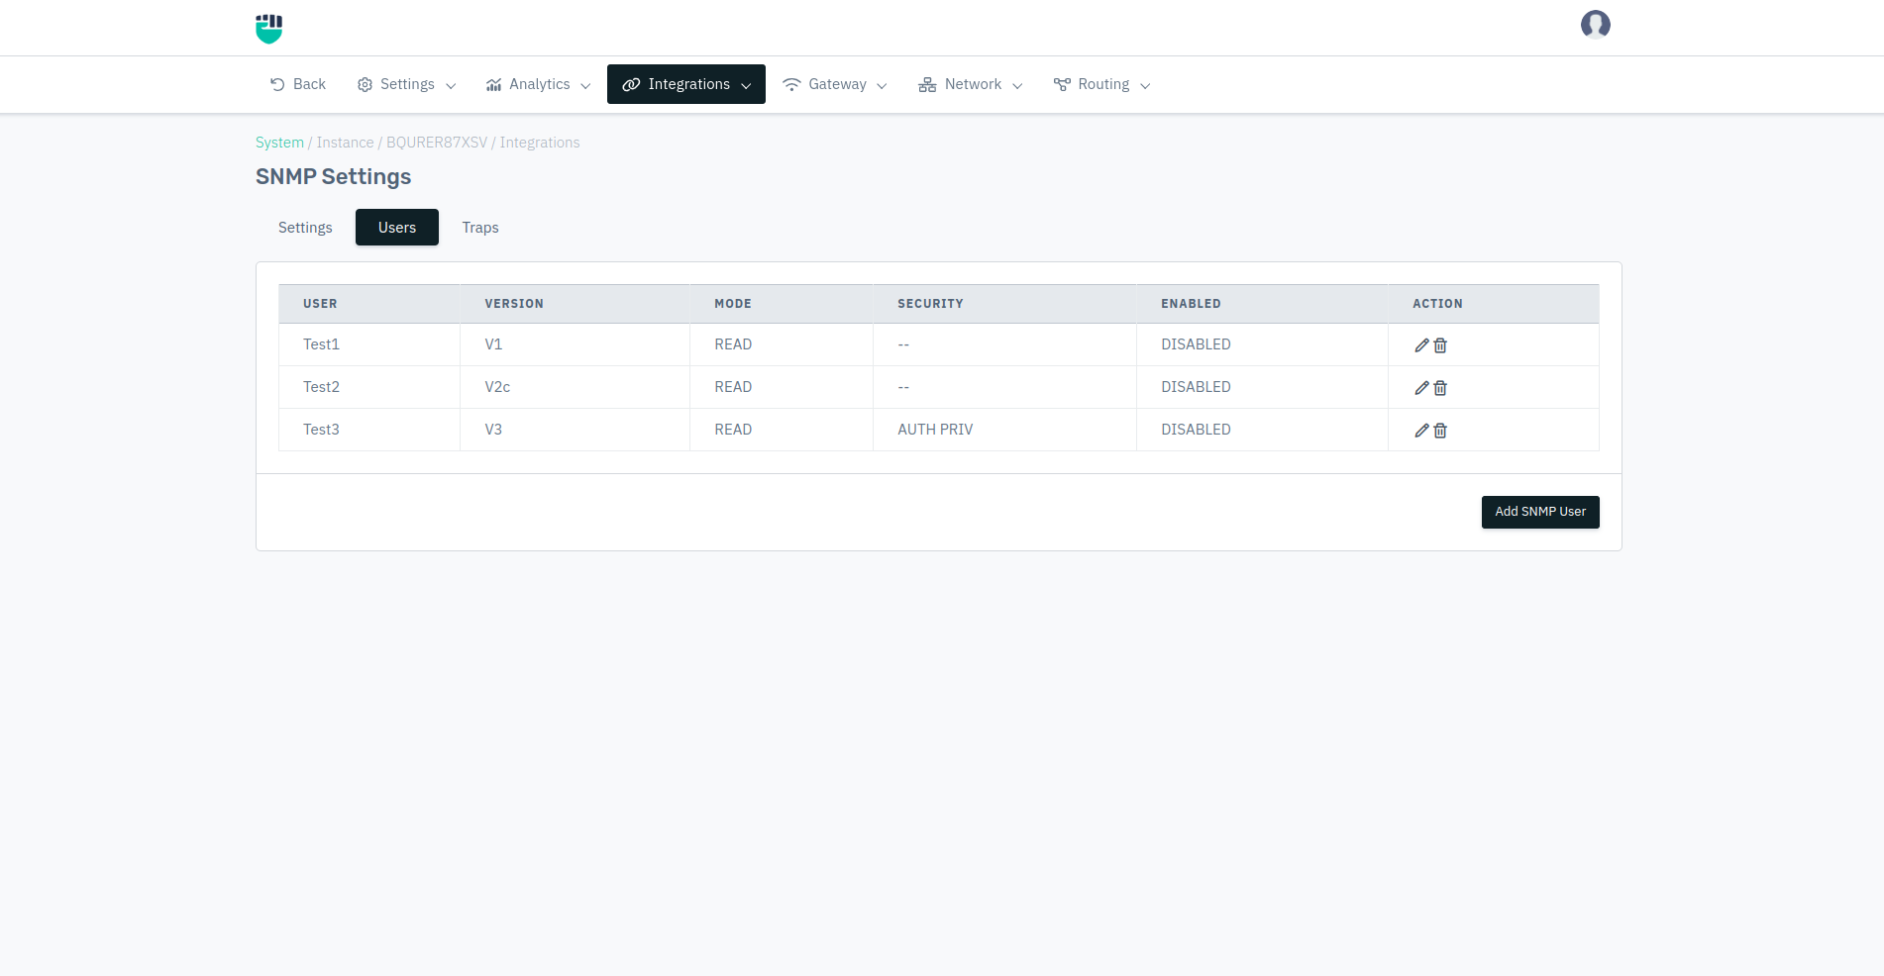Follow the Instance breadcrumb link
This screenshot has height=976, width=1884.
pyautogui.click(x=345, y=143)
